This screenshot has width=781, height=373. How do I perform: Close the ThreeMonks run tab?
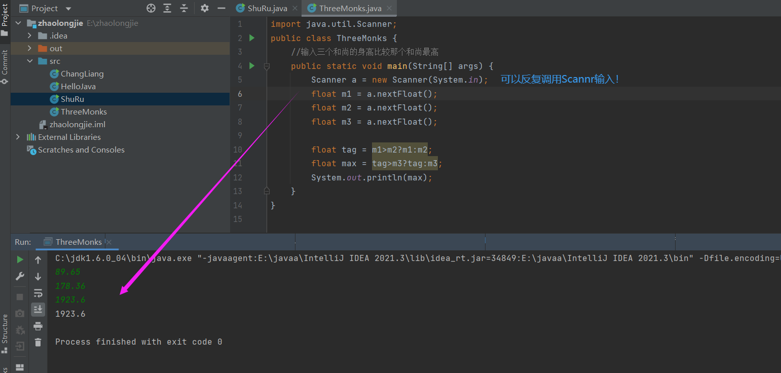pos(109,242)
